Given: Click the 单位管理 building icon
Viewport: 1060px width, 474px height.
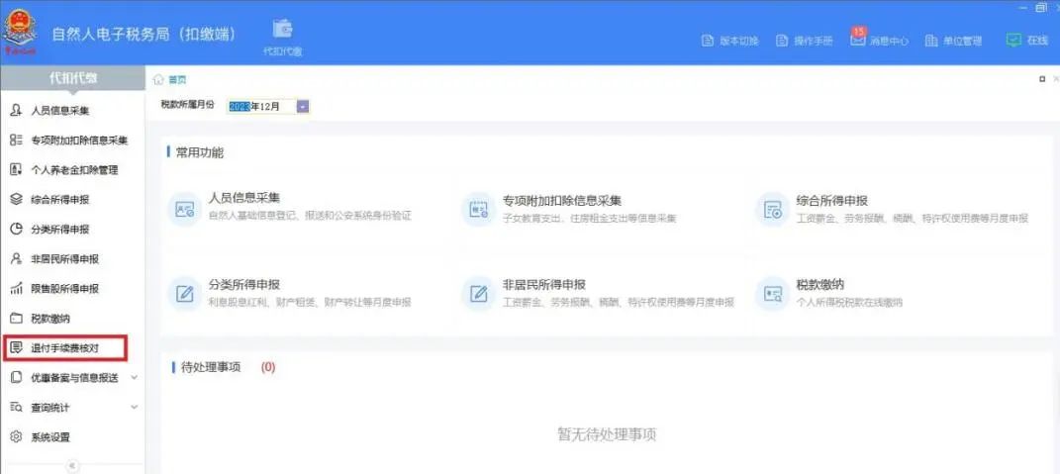Looking at the screenshot, I should (x=931, y=41).
